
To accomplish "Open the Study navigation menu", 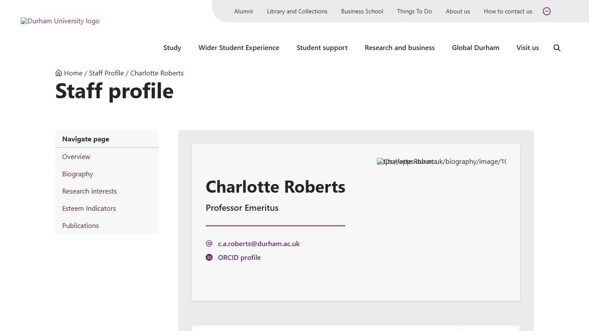I will (172, 48).
